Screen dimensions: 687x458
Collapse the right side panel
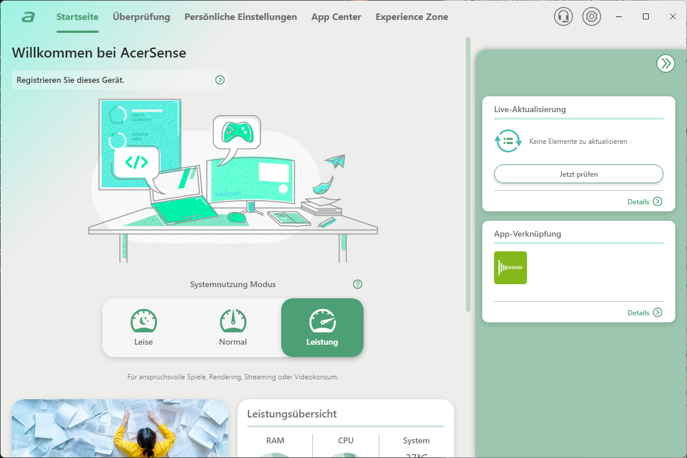[x=665, y=63]
